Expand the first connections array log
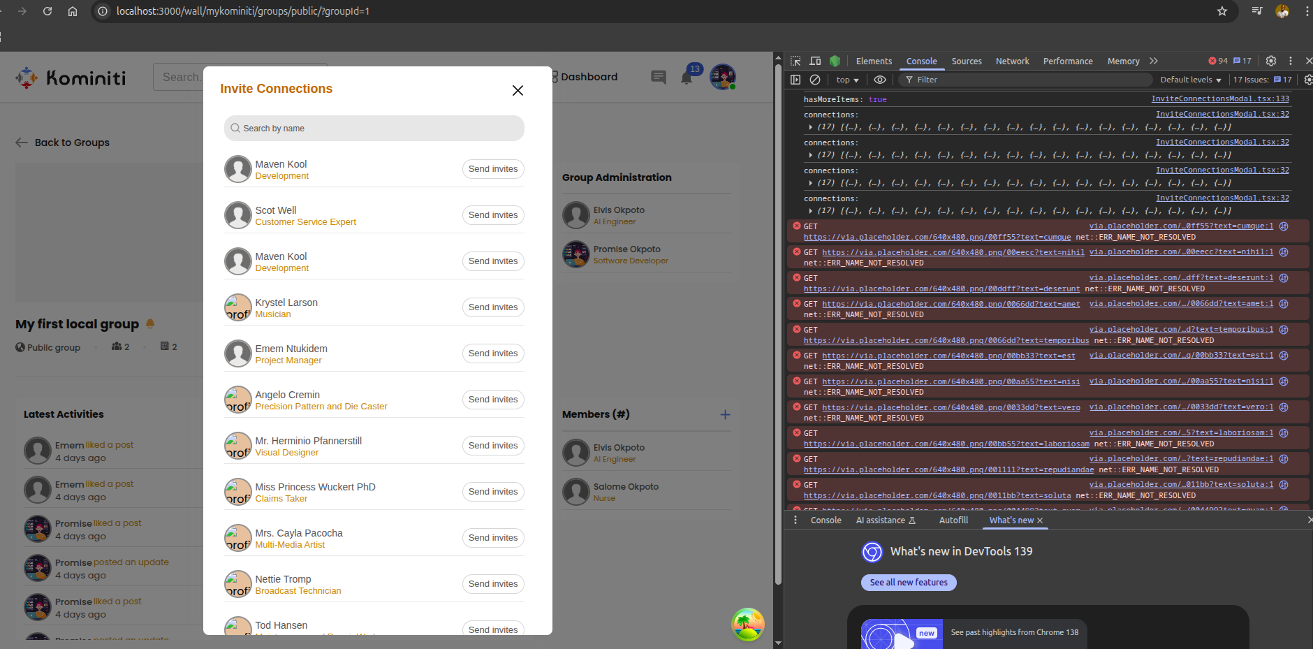The image size is (1313, 649). tap(810, 127)
